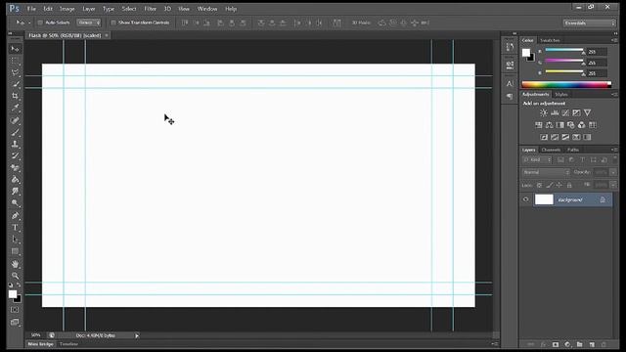
Task: Select the Crop tool
Action: point(15,96)
